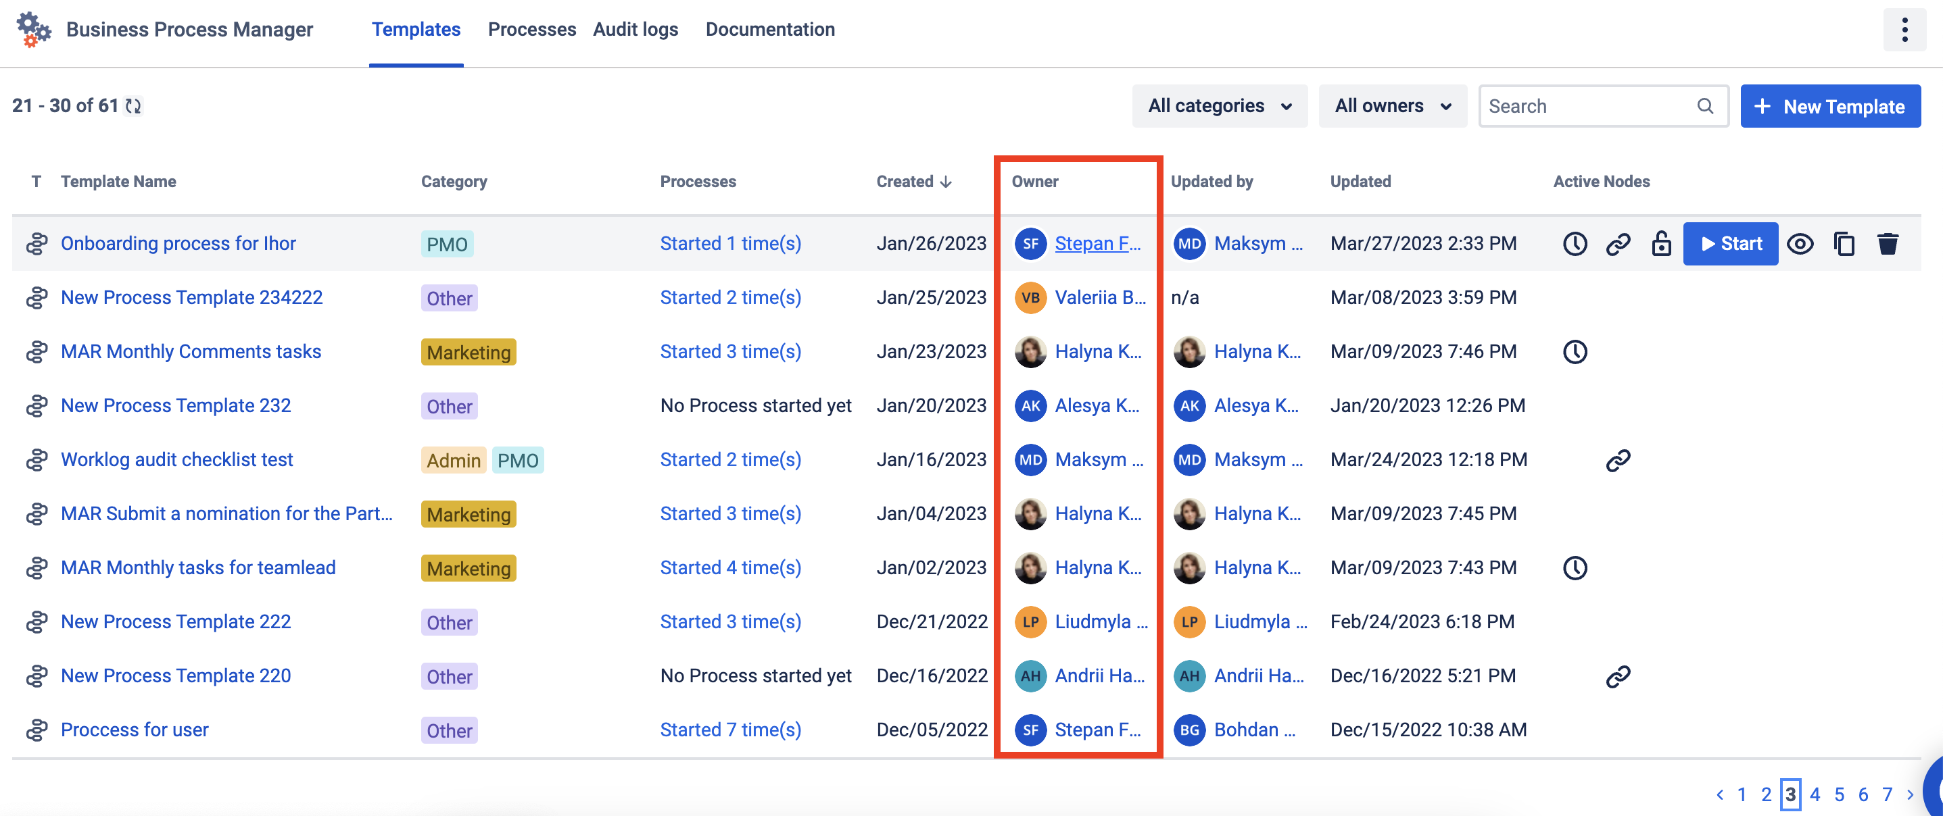Toggle the lock icon in the Onboarding row

pos(1661,243)
